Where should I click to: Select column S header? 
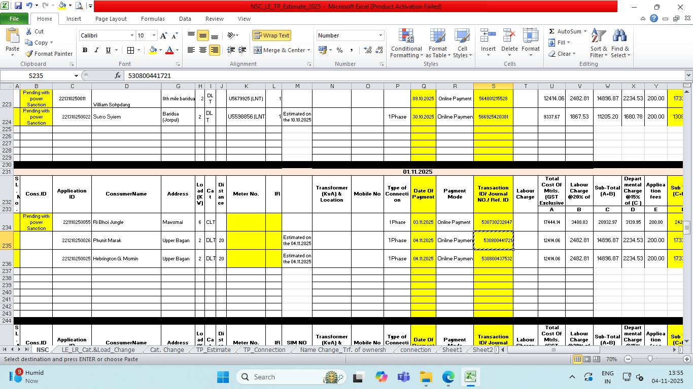point(493,86)
